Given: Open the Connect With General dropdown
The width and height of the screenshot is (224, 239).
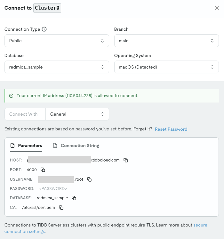Looking at the screenshot, I should pyautogui.click(x=77, y=114).
